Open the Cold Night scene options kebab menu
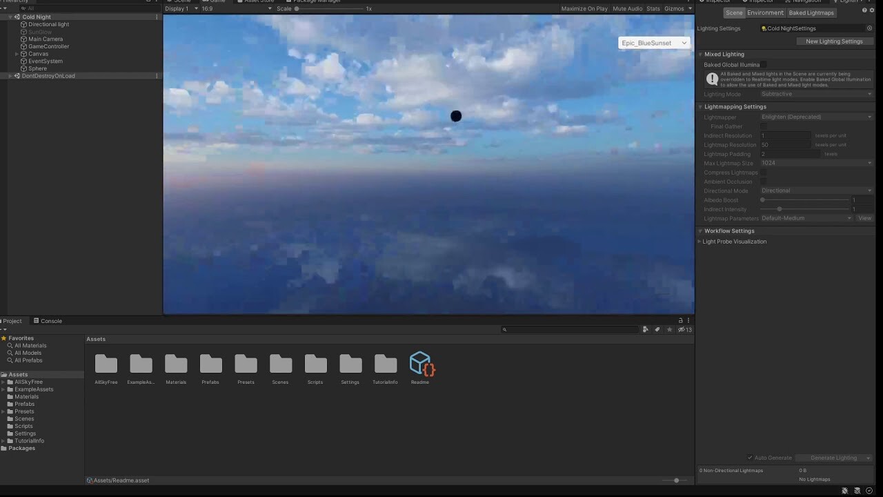 click(x=157, y=17)
